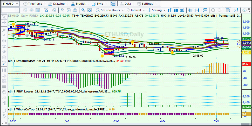Toggle the dotted grid selection button
The height and width of the screenshot is (126, 252).
pyautogui.click(x=228, y=10)
